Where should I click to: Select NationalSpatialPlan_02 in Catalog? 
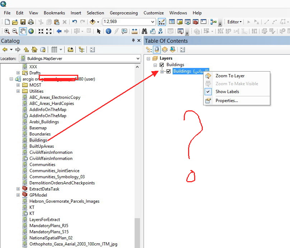[x=51, y=238]
